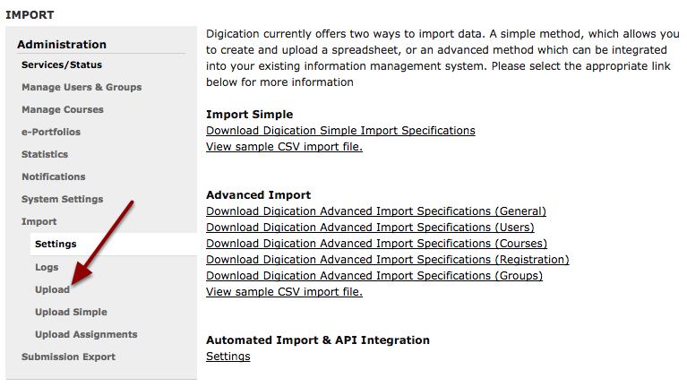Open Settings link under Automated Import & API
687x387 pixels.
(228, 357)
